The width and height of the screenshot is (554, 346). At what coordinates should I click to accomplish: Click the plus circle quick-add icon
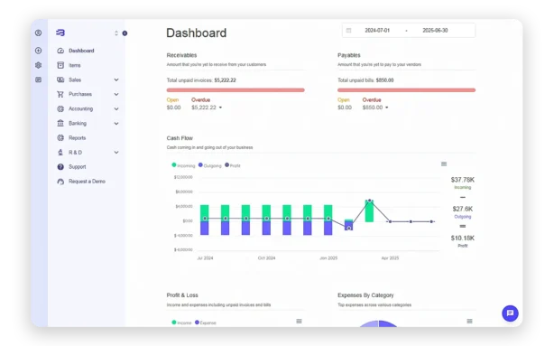[x=38, y=51]
